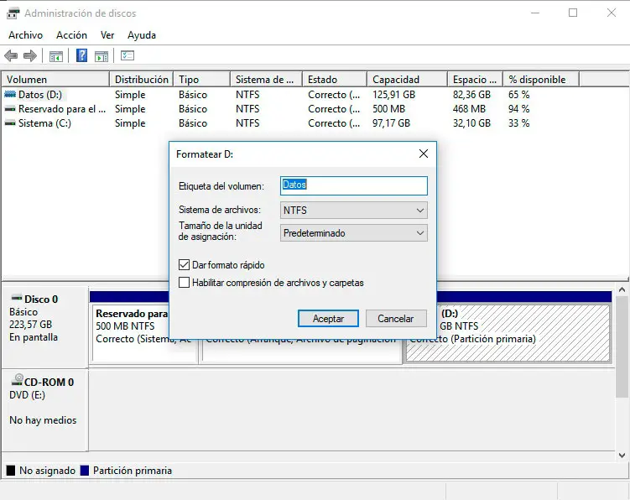
Task: Click the Reservado para el volume icon
Action: click(10, 109)
